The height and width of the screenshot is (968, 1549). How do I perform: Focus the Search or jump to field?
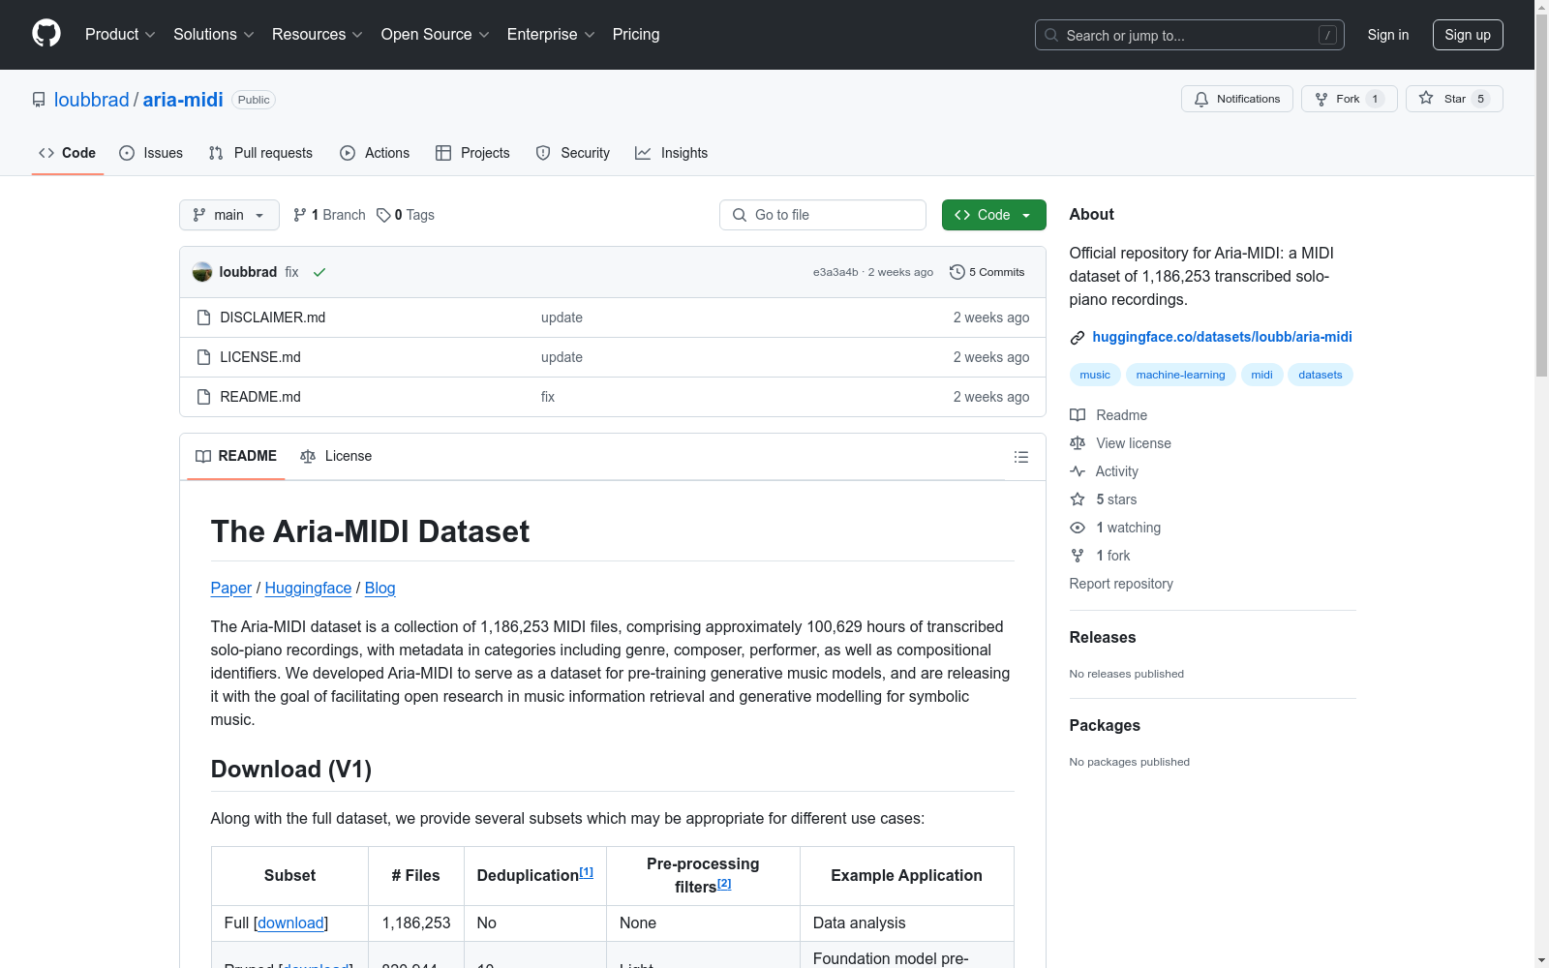point(1190,35)
